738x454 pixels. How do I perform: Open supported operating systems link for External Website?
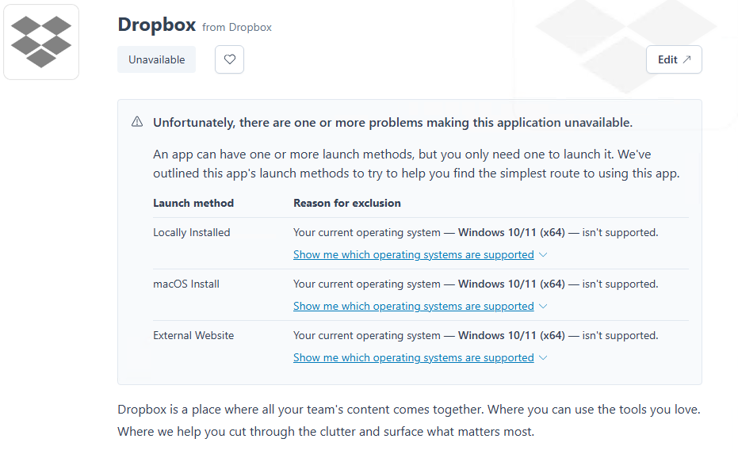(413, 358)
